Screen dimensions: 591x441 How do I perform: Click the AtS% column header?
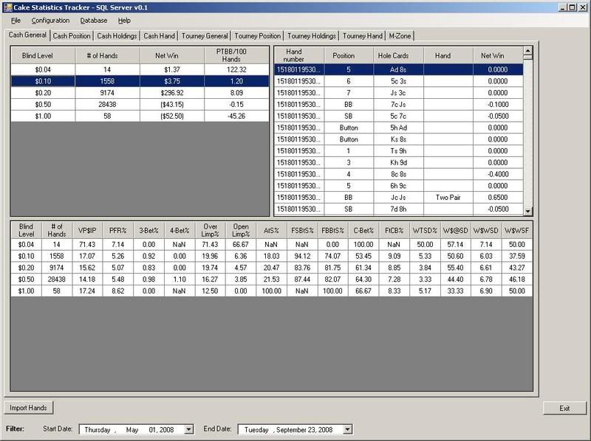(271, 230)
